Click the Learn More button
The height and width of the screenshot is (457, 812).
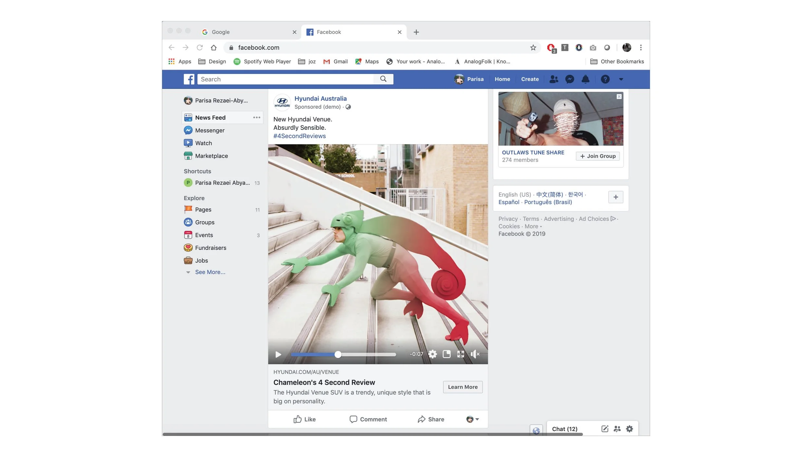pyautogui.click(x=463, y=387)
